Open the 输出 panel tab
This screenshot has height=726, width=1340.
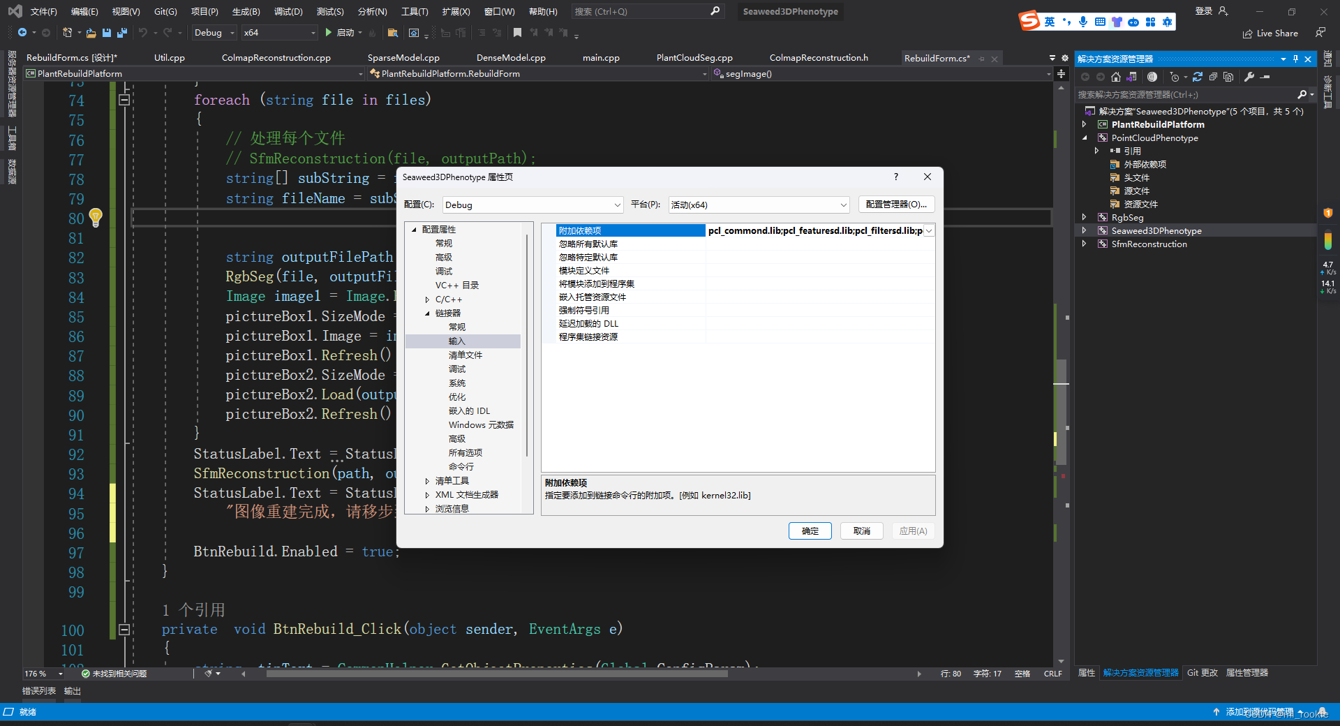click(73, 691)
